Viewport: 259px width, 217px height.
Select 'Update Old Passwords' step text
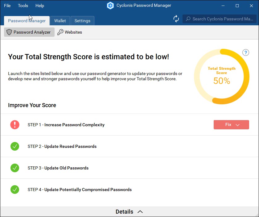tap(66, 168)
